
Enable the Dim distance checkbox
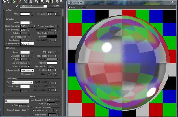(32, 40)
